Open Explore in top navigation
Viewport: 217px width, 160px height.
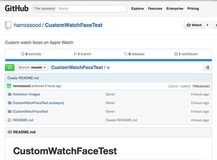[x=137, y=9]
